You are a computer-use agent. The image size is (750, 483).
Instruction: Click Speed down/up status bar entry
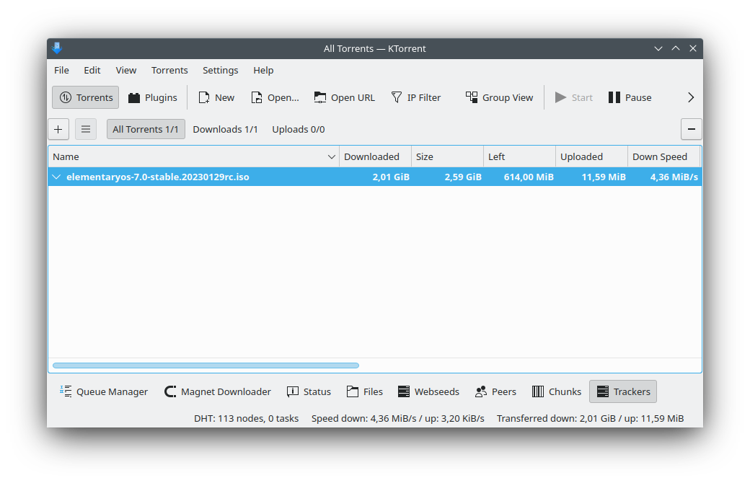(x=397, y=418)
